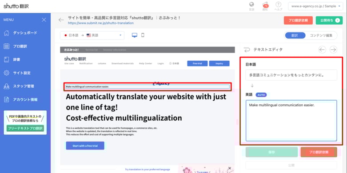347x173 pixels.
Task: Click the プロ翻訳依頼 button below the editor
Action: click(319, 152)
